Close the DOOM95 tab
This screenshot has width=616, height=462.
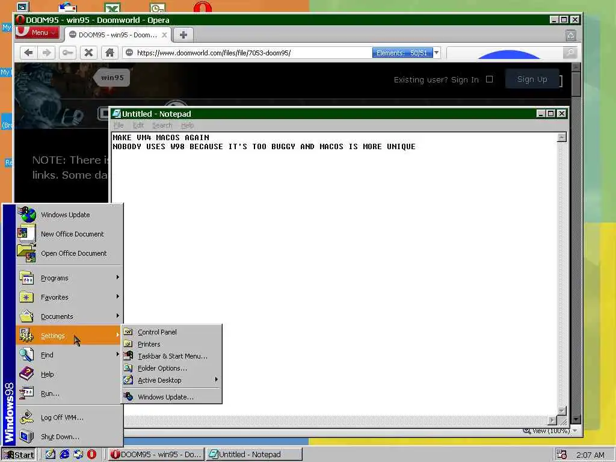pyautogui.click(x=164, y=35)
